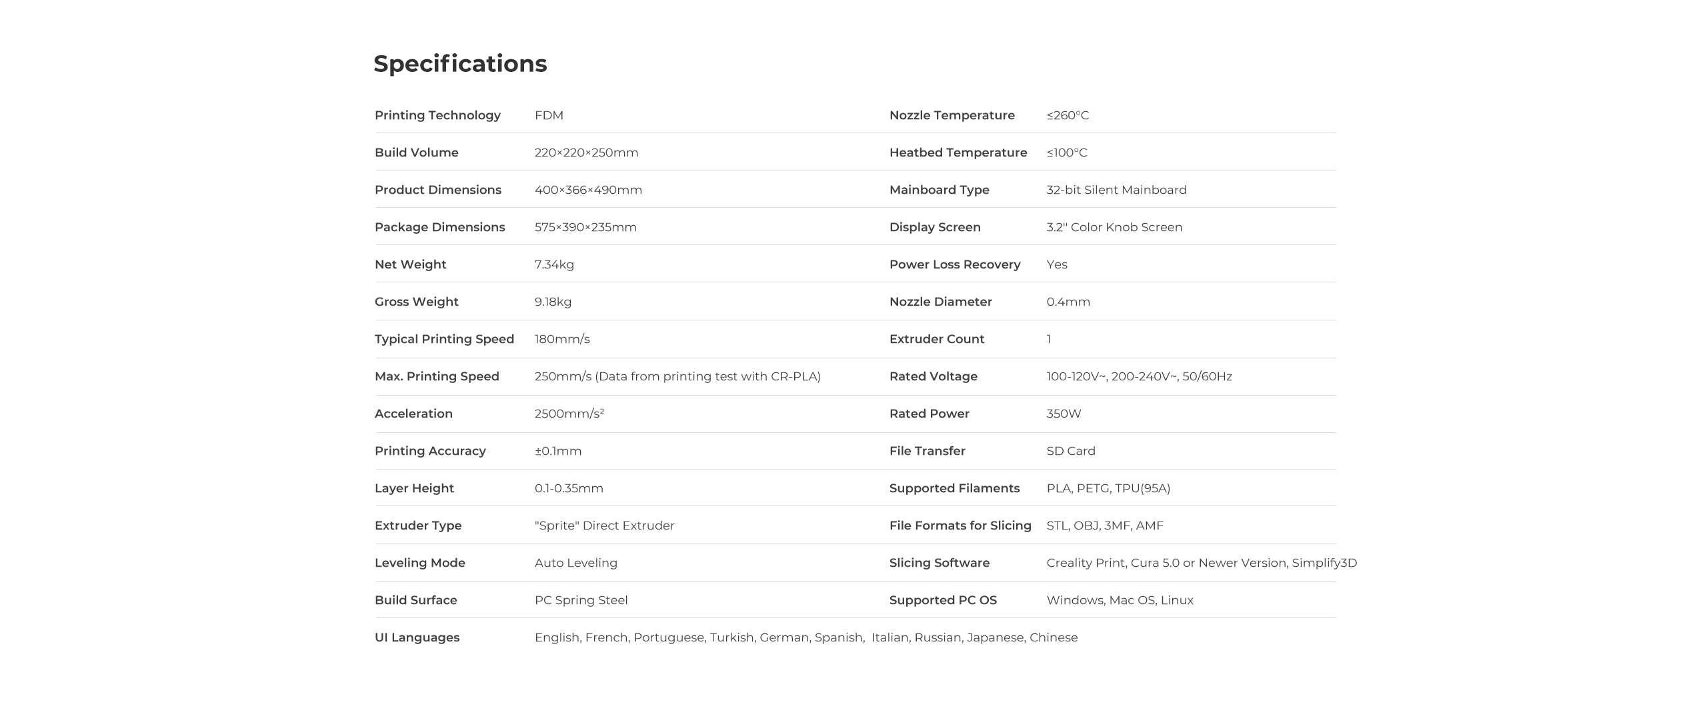Screen dimensions: 1707x720
Task: Click the 3.2'' Color Knob Screen text
Action: (x=1114, y=227)
